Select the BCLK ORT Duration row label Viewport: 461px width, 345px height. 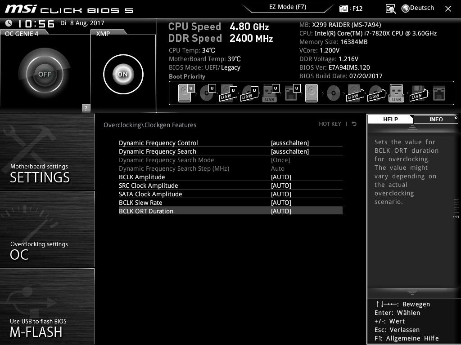pos(146,211)
